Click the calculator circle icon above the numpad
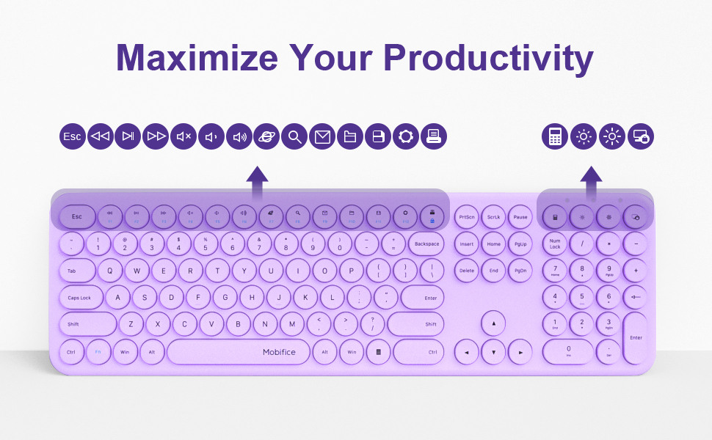 pos(556,136)
